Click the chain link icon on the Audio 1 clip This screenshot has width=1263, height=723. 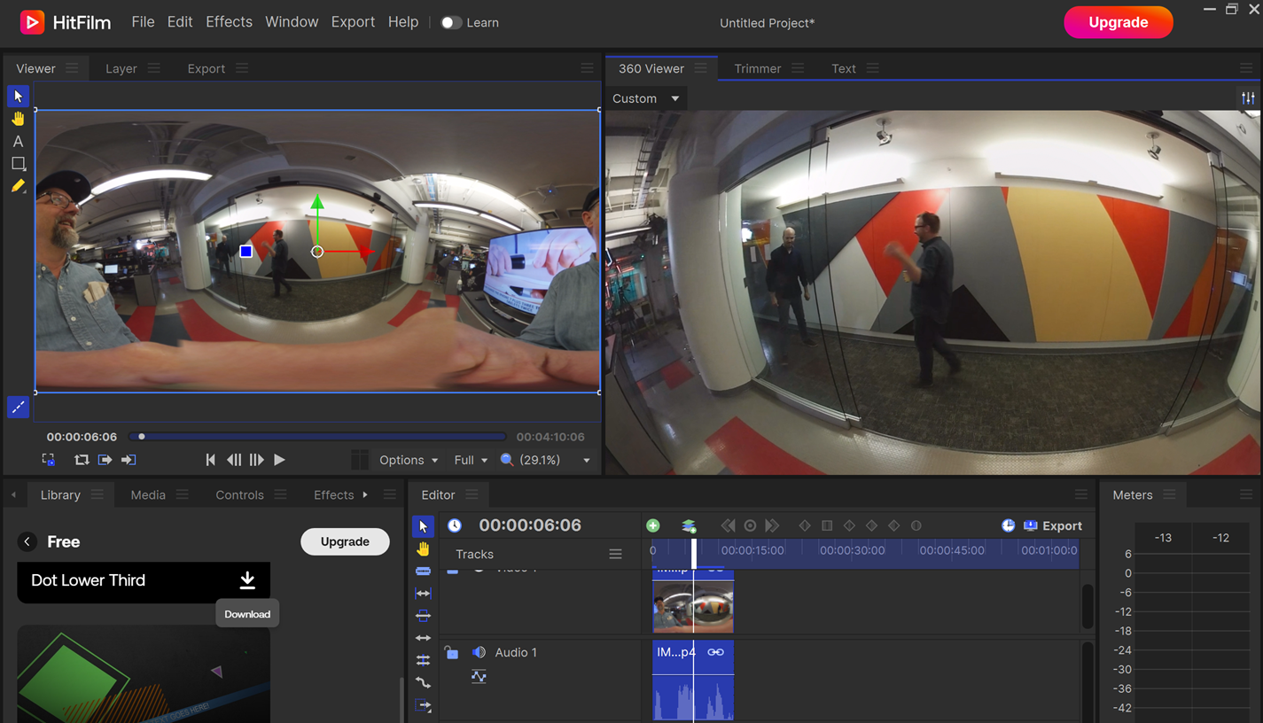tap(716, 652)
